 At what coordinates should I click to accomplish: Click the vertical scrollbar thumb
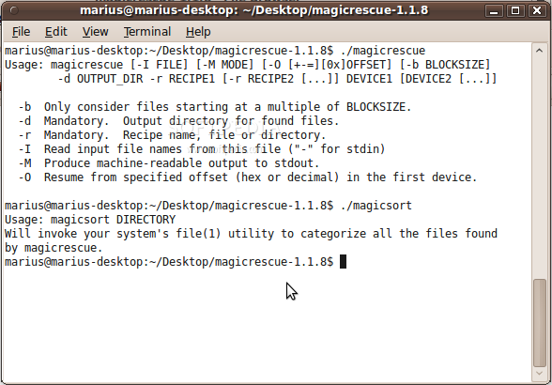[x=539, y=323]
